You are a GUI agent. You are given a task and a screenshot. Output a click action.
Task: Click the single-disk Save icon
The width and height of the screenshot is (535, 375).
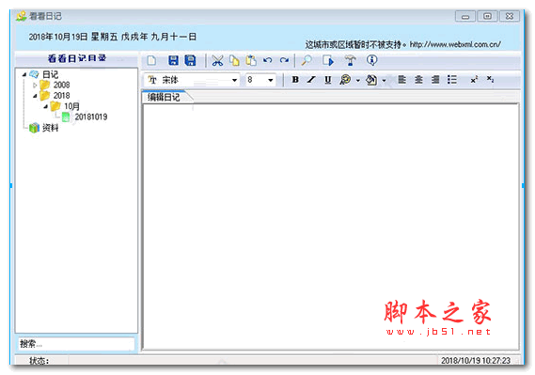[173, 61]
